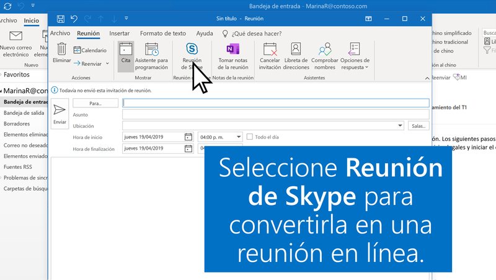The image size is (496, 280).
Task: Open Customize Quick Access Toolbar dropdown in meeting window
Action: pyautogui.click(x=126, y=19)
